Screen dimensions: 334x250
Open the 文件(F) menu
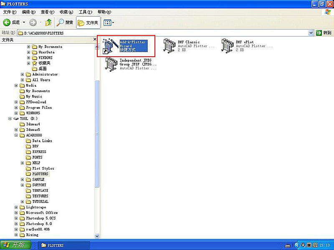pyautogui.click(x=10, y=12)
